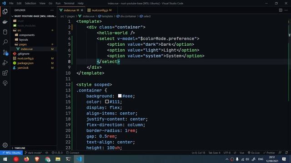Open the Extensions view
Viewport: 291px width, 163px height.
pyautogui.click(x=5, y=73)
